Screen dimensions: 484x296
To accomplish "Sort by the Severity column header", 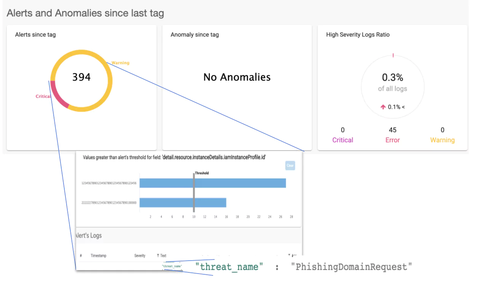I will [x=140, y=256].
